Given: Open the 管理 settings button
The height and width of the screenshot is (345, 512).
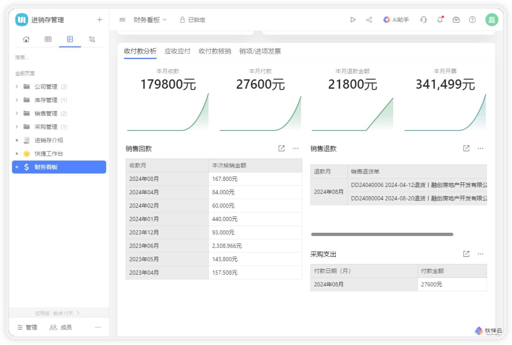Looking at the screenshot, I should [27, 327].
